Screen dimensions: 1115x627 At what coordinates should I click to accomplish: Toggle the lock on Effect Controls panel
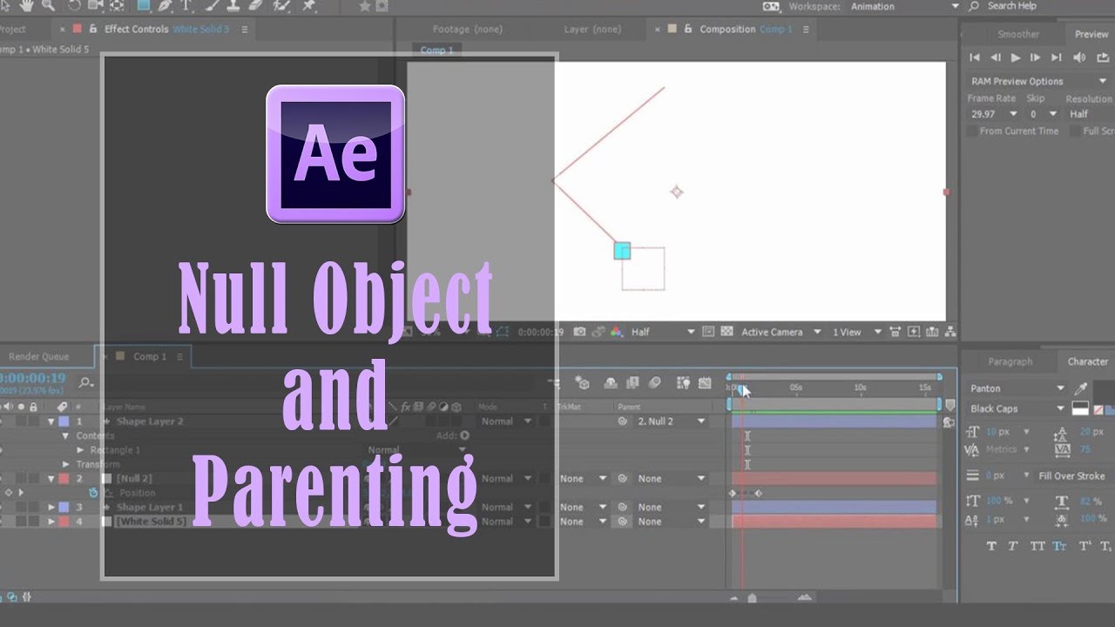click(93, 29)
